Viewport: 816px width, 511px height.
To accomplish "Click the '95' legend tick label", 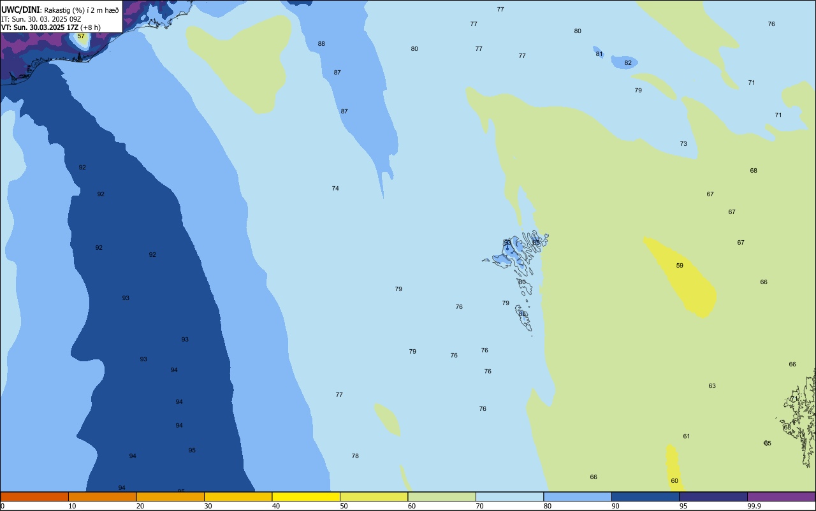I will (683, 506).
